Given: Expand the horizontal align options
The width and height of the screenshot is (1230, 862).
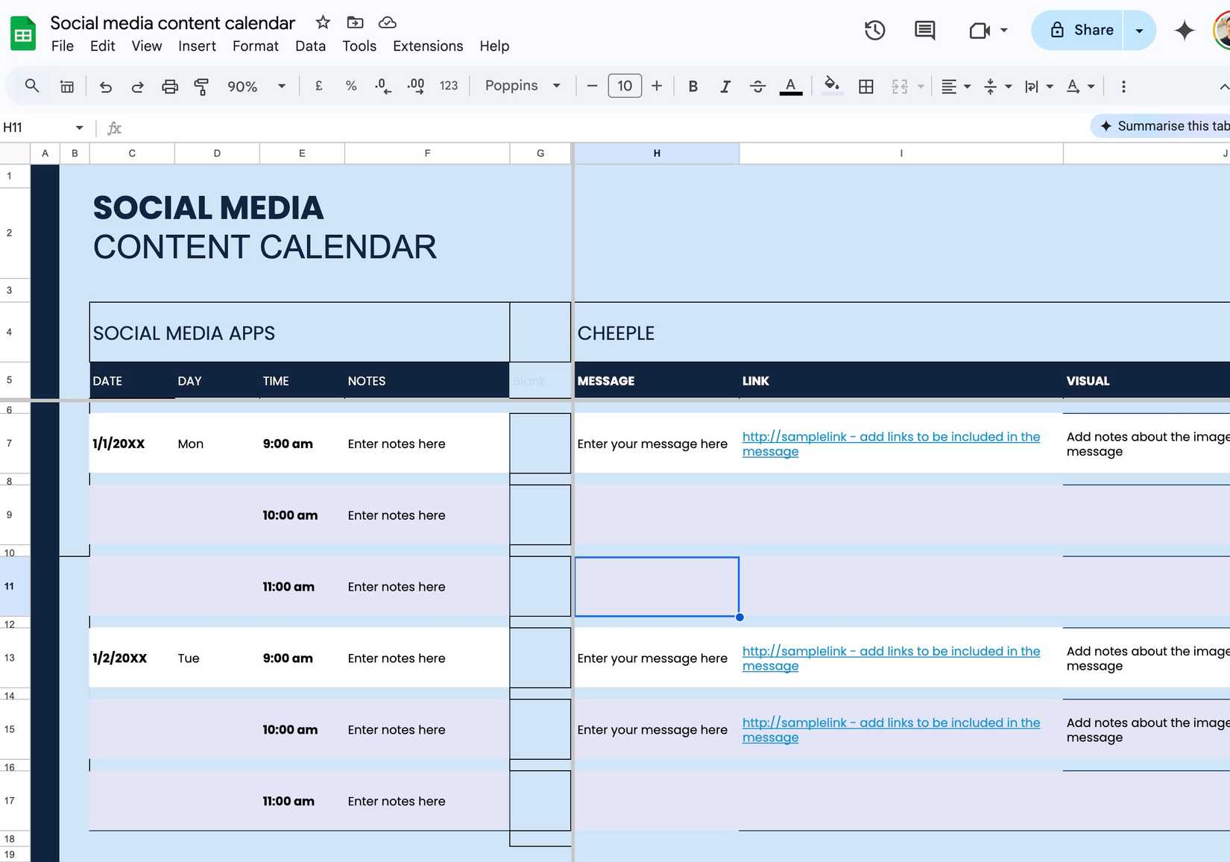Looking at the screenshot, I should coord(967,86).
